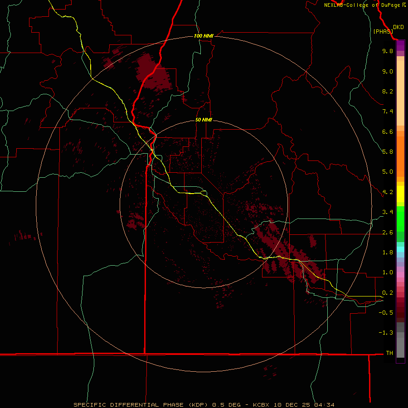This screenshot has width=408, height=408.
Task: Click the 8.2 value on the legend
Action: (388, 91)
